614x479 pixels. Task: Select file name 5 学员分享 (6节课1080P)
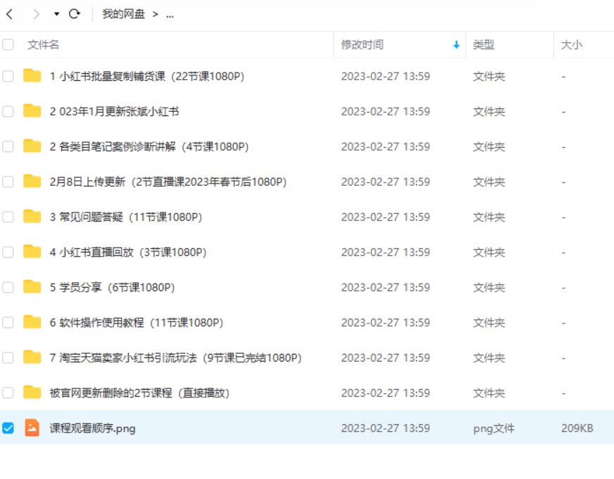(x=112, y=288)
